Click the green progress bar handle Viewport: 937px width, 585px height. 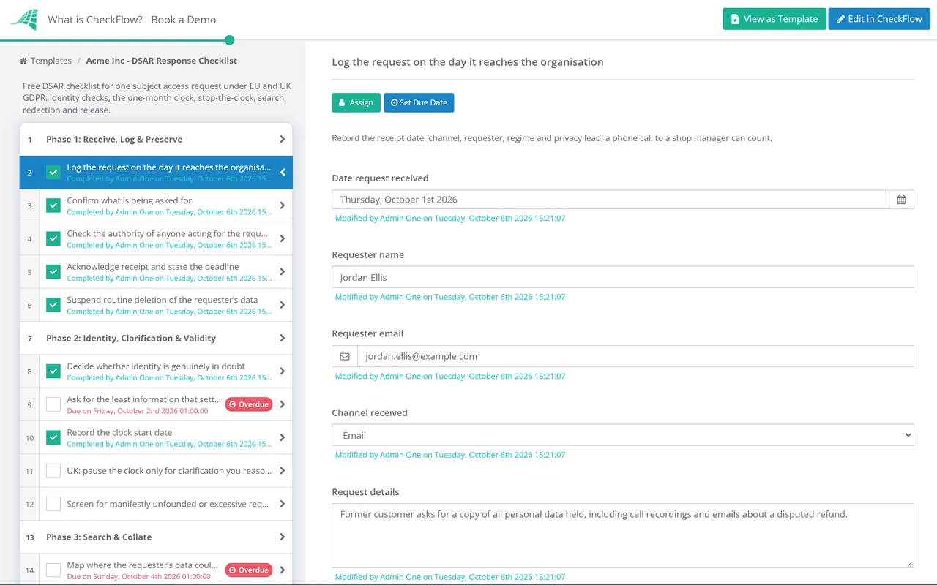(230, 40)
